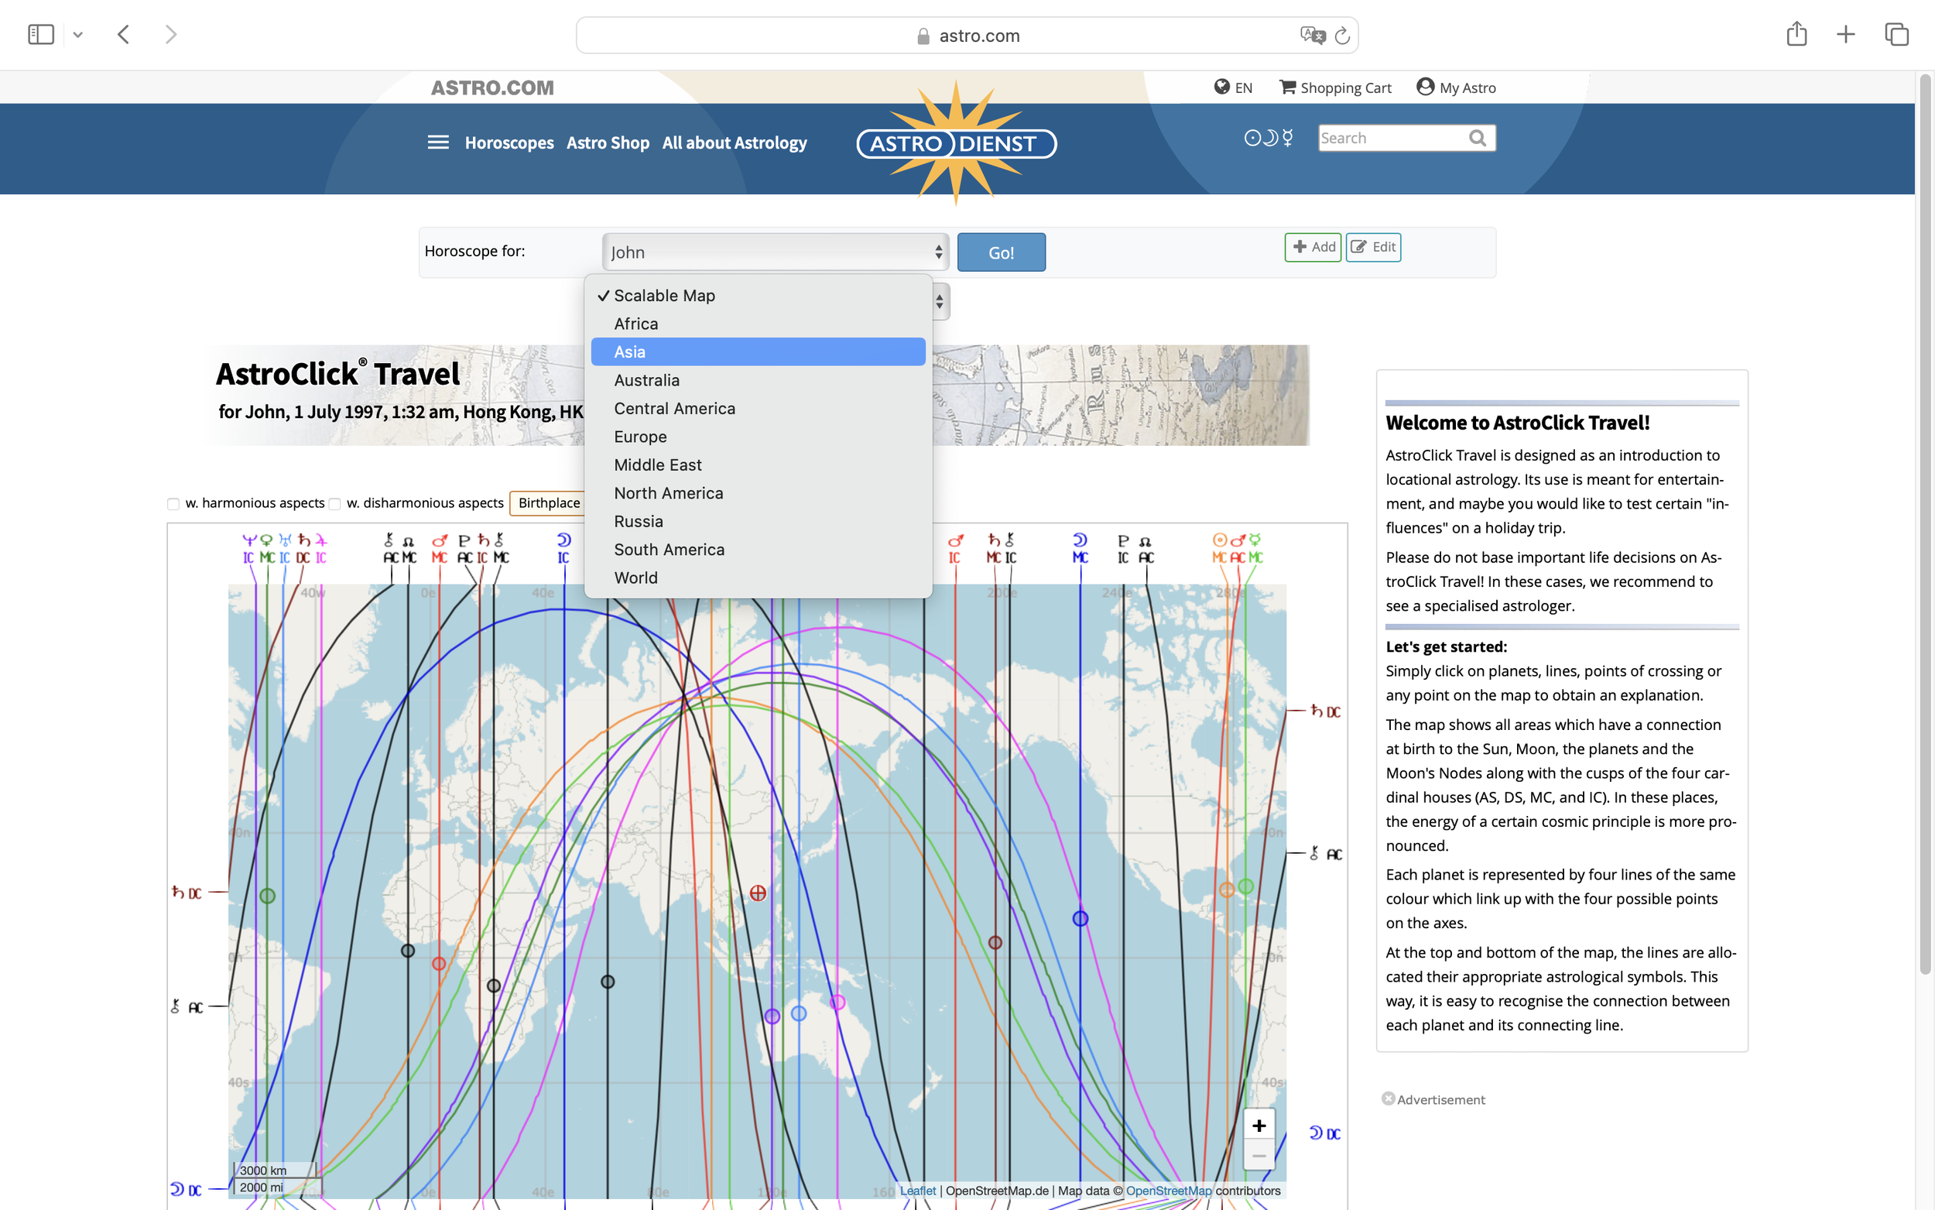Viewport: 1935px width, 1210px height.
Task: Click the blue circle marker in Pacific
Action: (1080, 919)
